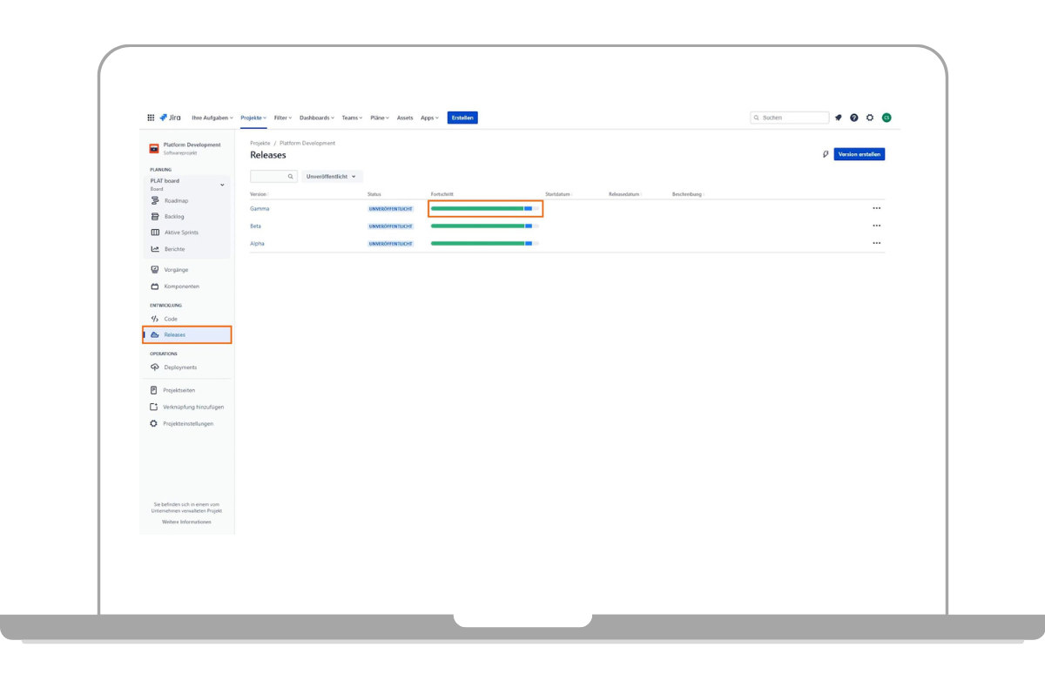Open Roadmap in the sidebar
1045x688 pixels.
coord(176,200)
